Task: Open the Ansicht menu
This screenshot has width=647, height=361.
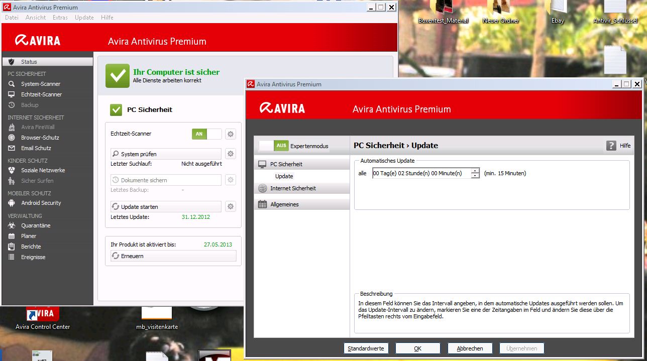Action: tap(36, 17)
